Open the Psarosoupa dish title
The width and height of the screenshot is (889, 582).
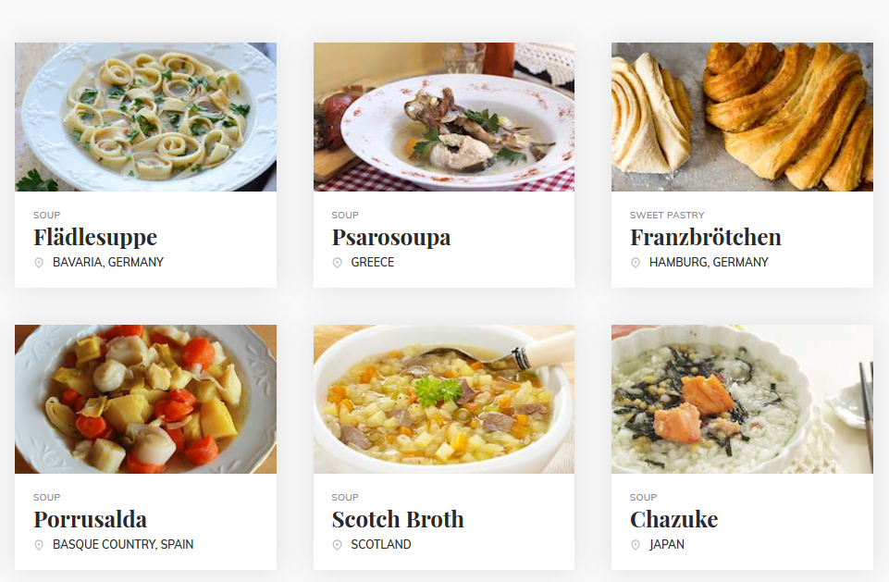[x=391, y=237]
